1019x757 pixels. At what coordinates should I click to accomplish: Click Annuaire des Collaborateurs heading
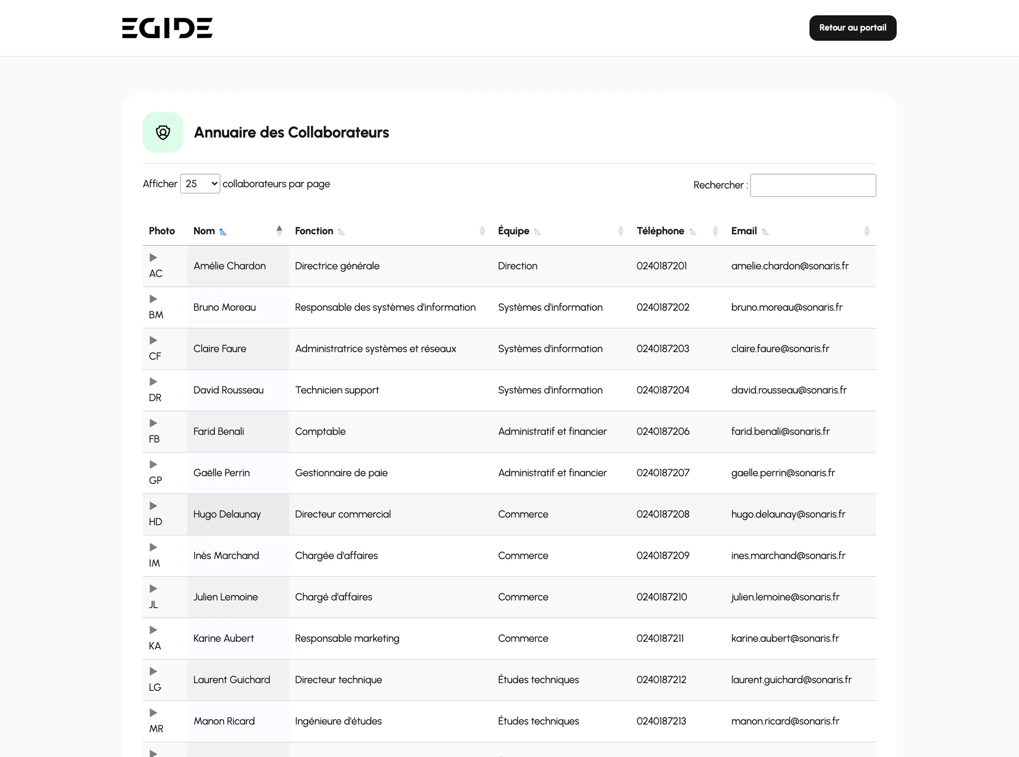(291, 132)
